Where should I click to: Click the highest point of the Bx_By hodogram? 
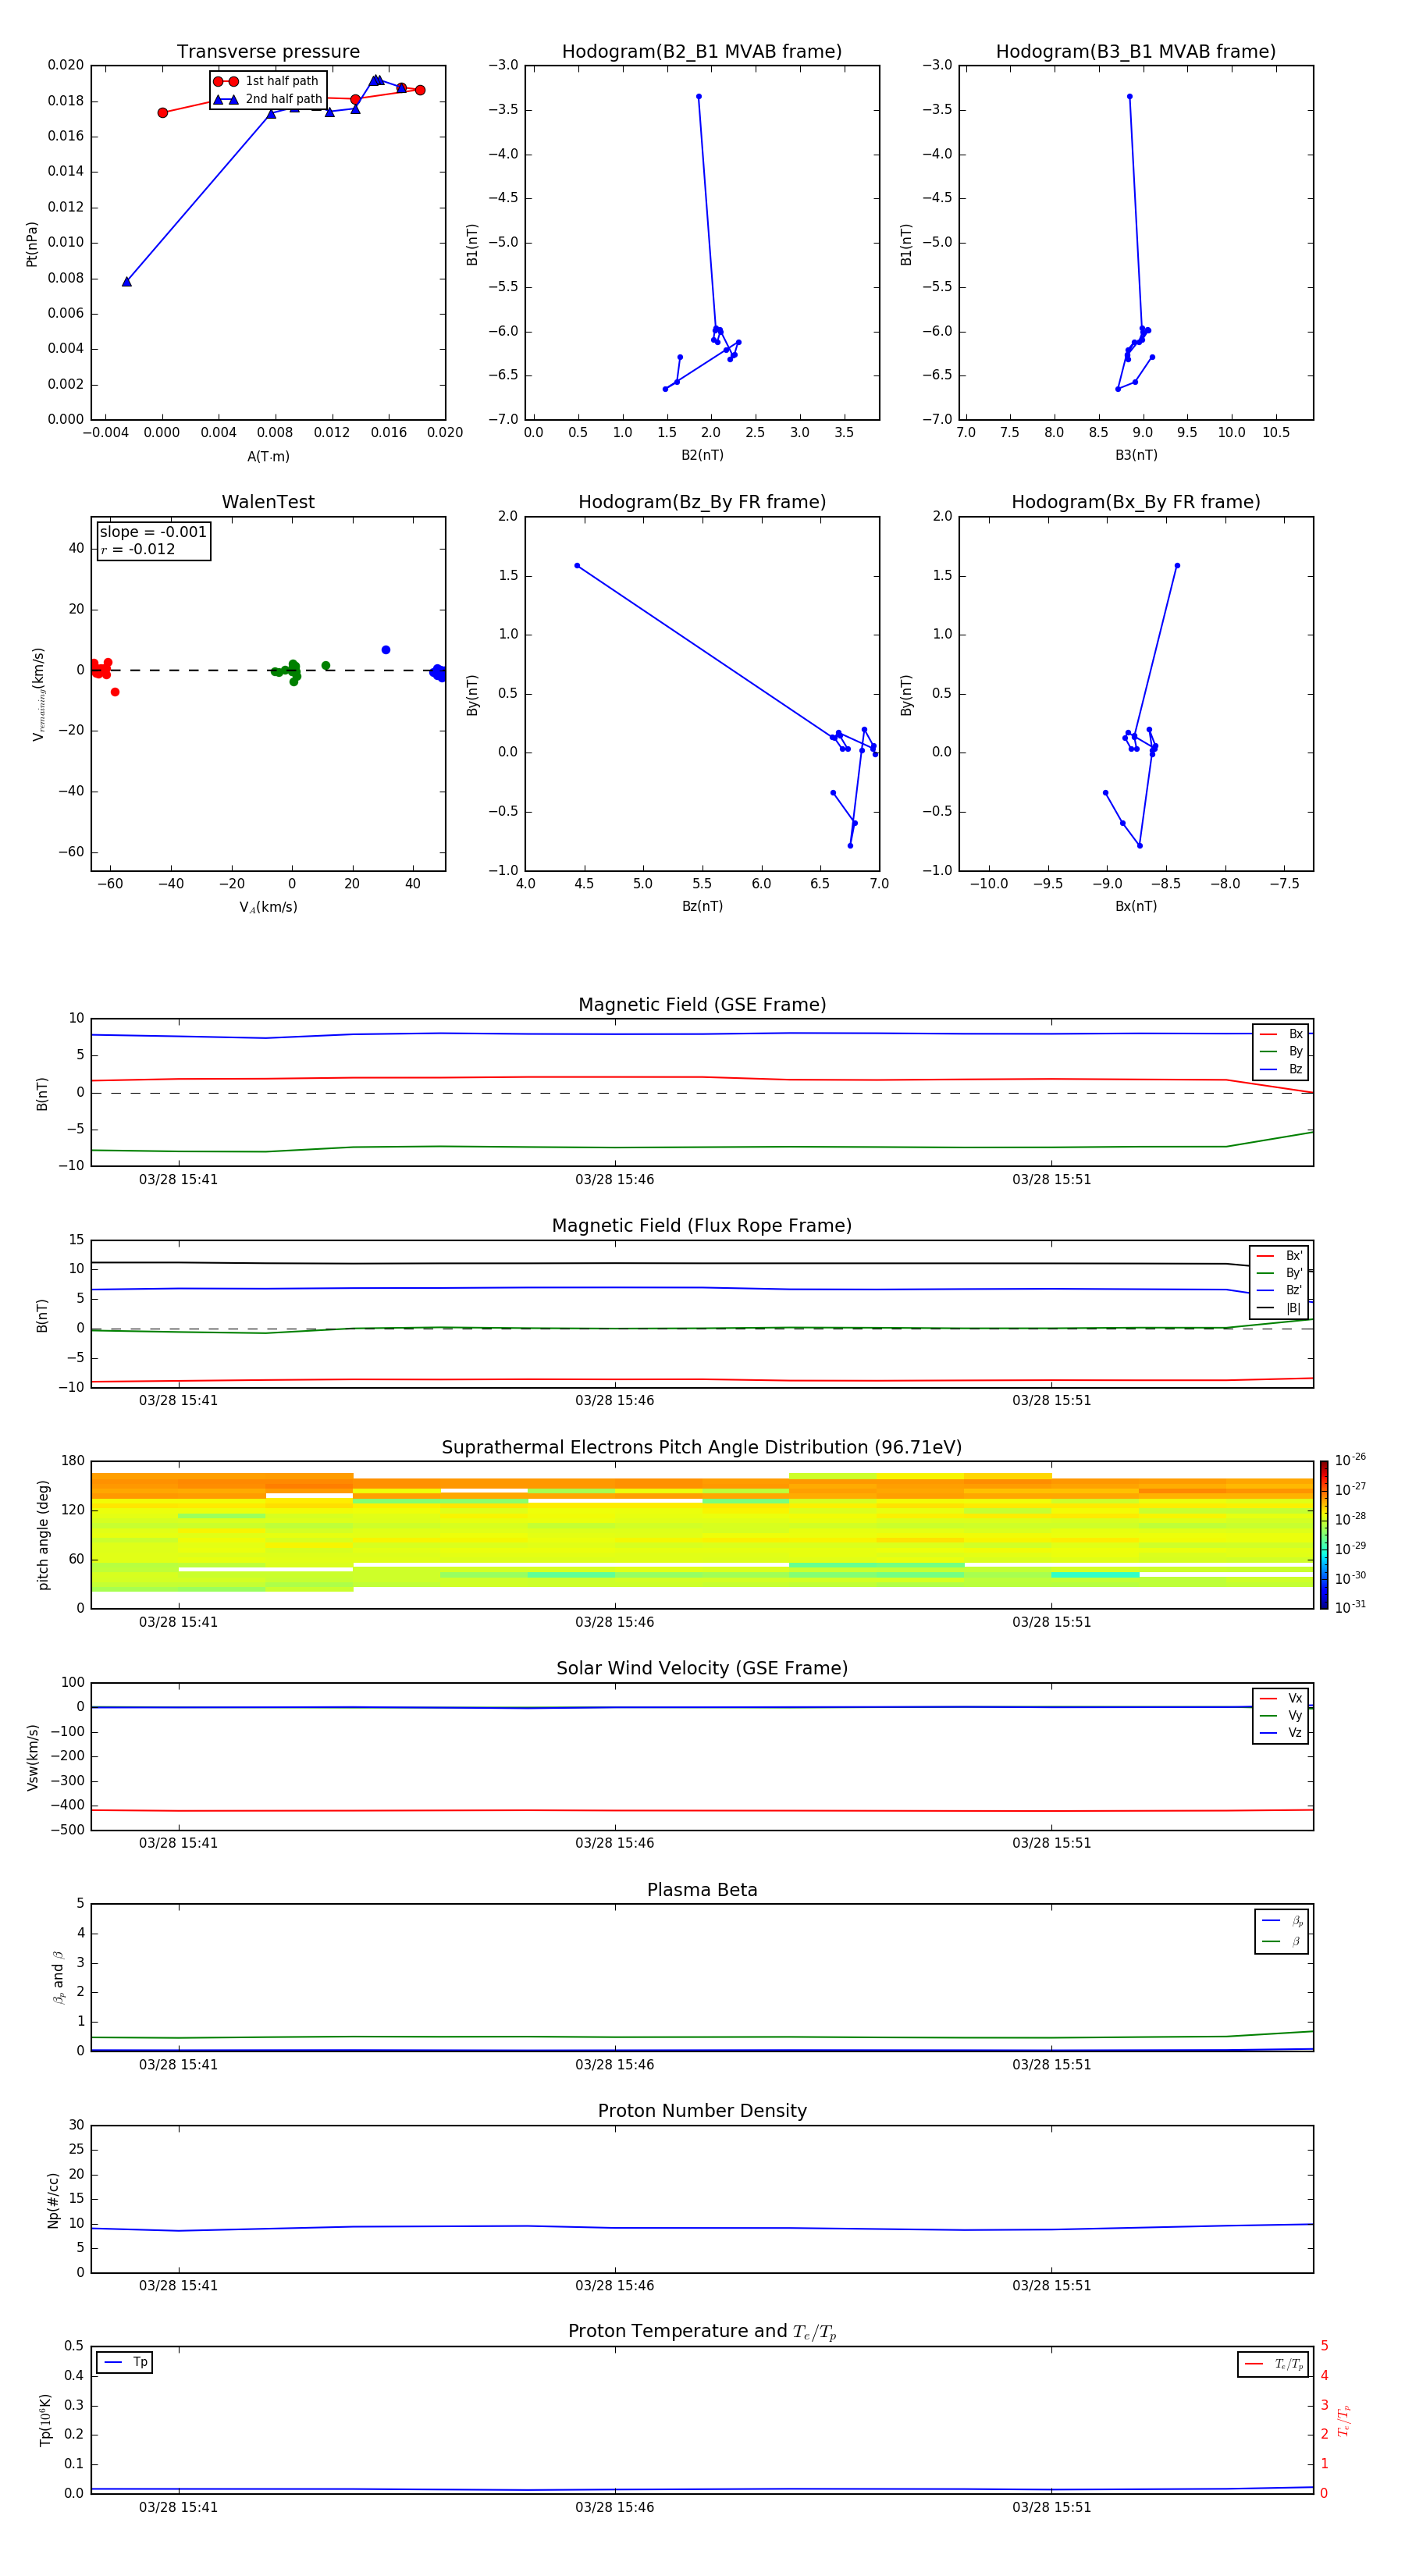coord(1177,566)
